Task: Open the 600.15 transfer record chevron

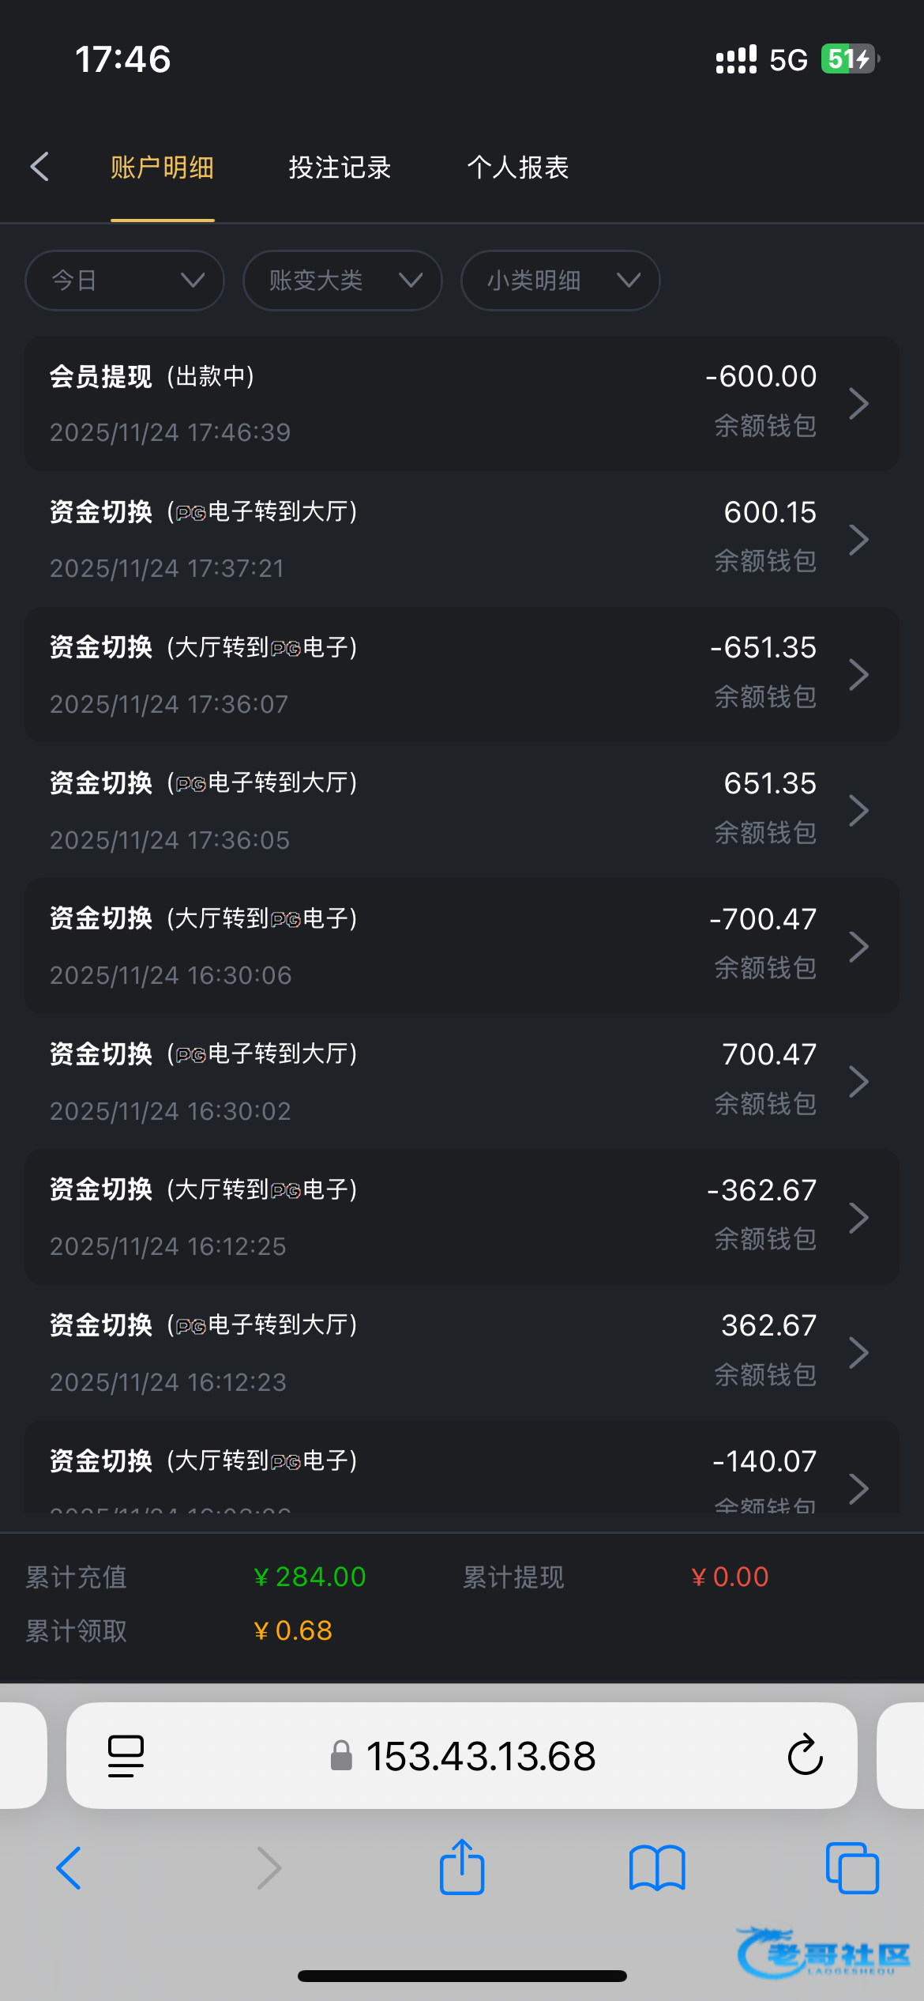Action: [858, 540]
